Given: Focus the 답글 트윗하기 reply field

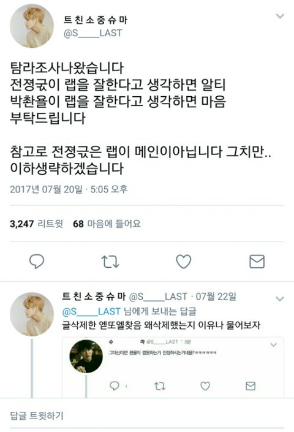Looking at the screenshot, I should pos(147,415).
